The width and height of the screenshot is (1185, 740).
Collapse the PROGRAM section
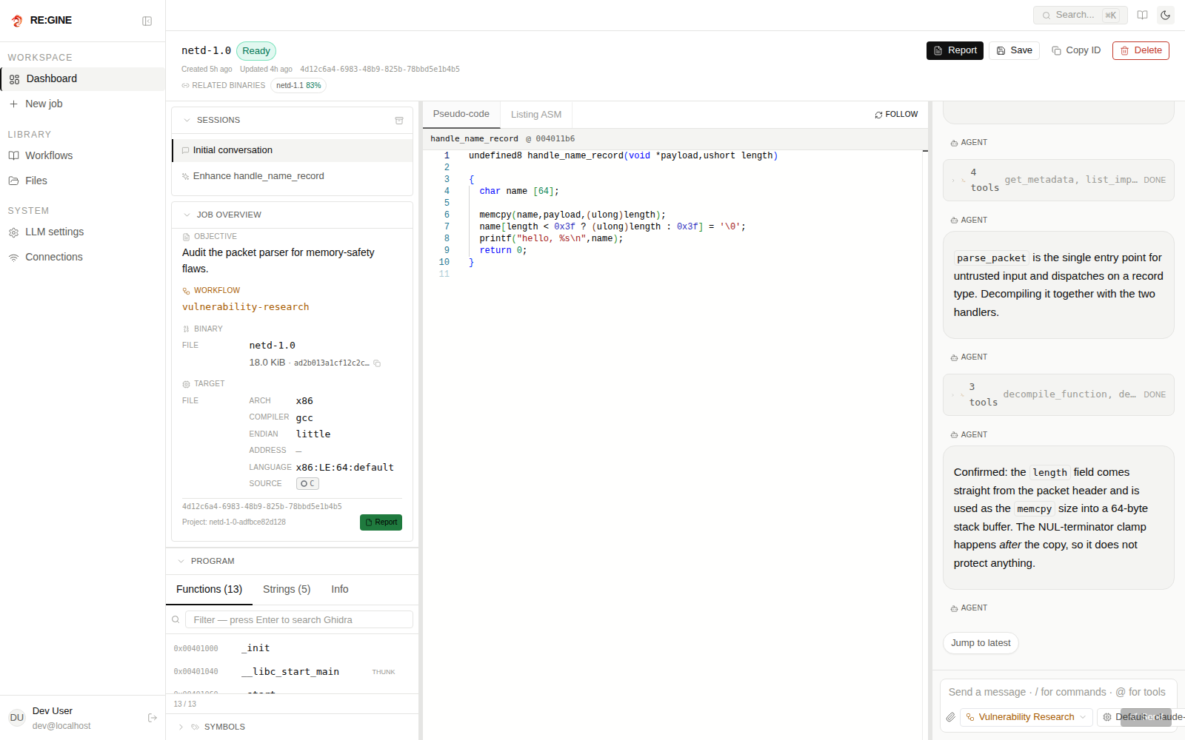(181, 561)
